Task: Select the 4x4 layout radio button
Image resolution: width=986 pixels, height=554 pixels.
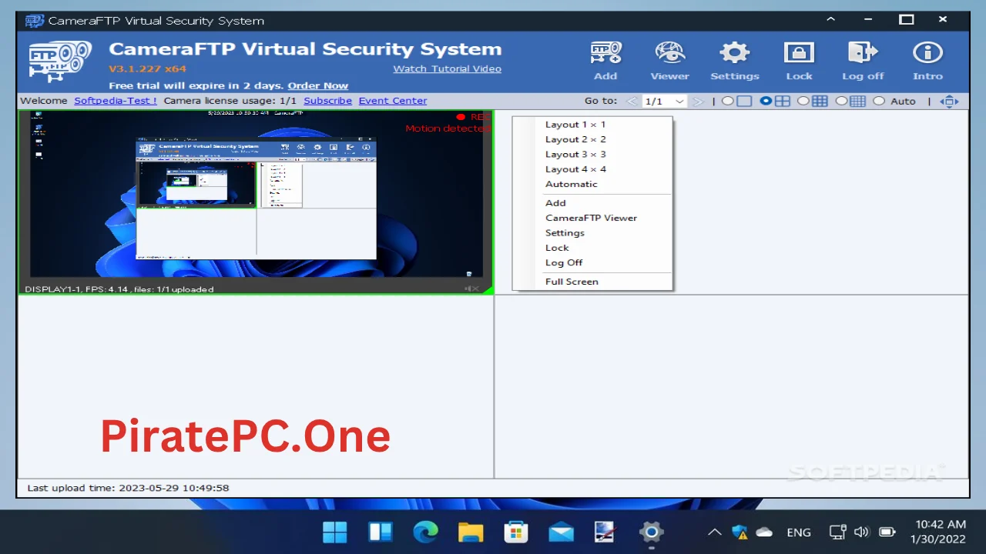Action: [841, 102]
